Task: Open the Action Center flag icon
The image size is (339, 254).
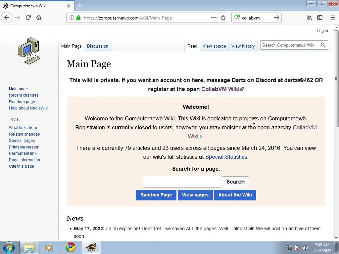Action: 298,248
